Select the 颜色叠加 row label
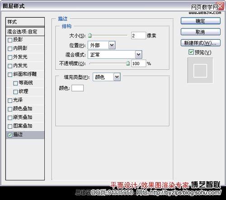This screenshot has height=200, width=226. click(23, 108)
